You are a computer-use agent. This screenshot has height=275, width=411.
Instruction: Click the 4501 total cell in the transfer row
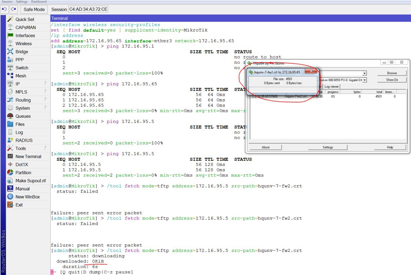pyautogui.click(x=379, y=96)
